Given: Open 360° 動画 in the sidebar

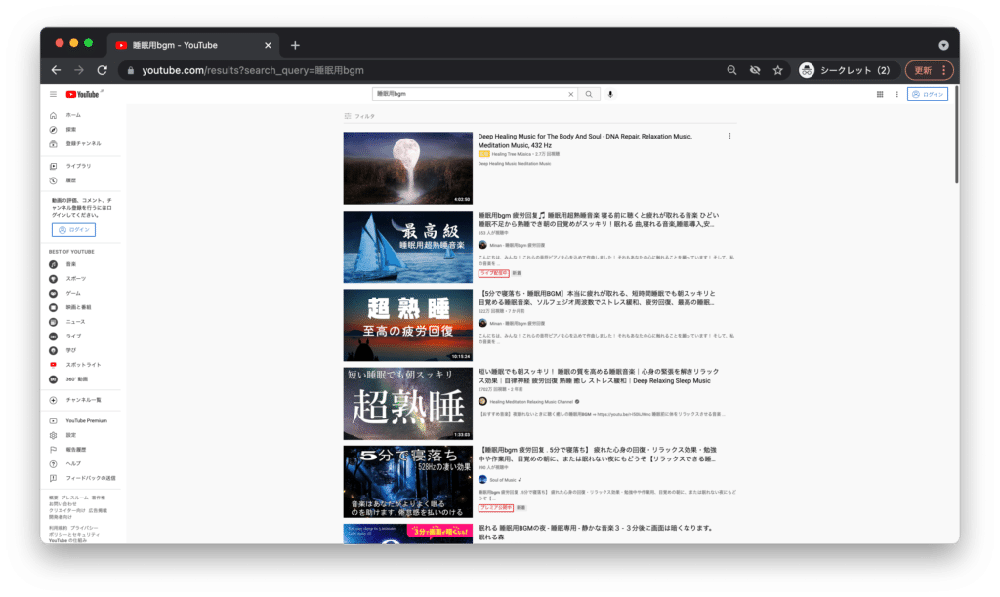Looking at the screenshot, I should (76, 379).
